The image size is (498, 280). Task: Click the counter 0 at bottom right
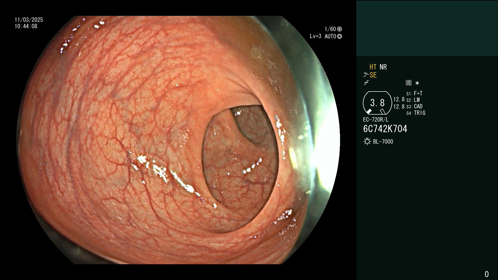pos(487,274)
